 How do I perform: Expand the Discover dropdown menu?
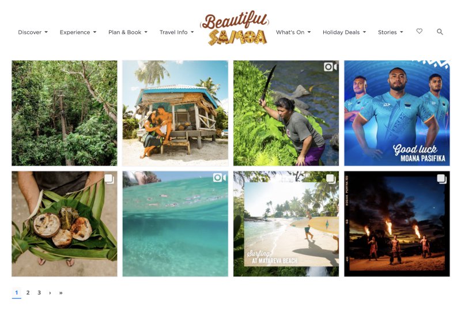tap(33, 32)
